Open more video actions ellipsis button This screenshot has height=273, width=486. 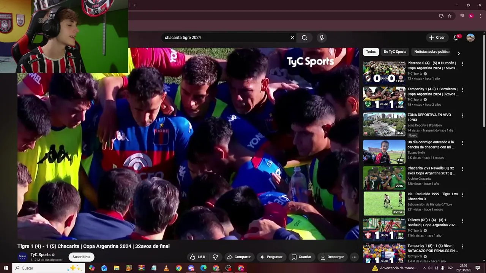pos(354,257)
